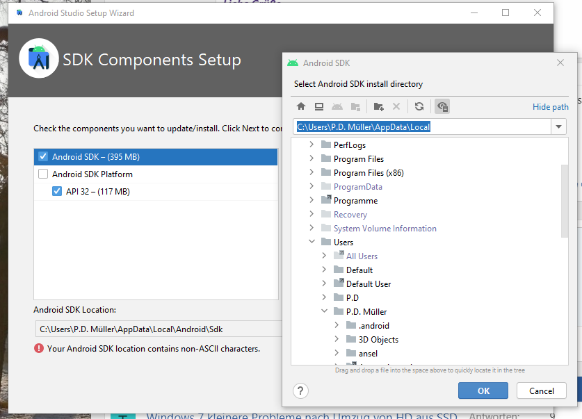Minimize the Setup Wizard window

point(474,13)
